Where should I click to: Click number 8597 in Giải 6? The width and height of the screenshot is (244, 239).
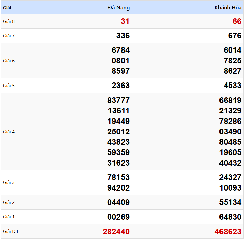tap(120, 71)
